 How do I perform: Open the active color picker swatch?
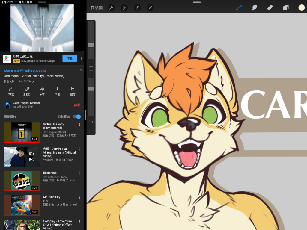301,8
